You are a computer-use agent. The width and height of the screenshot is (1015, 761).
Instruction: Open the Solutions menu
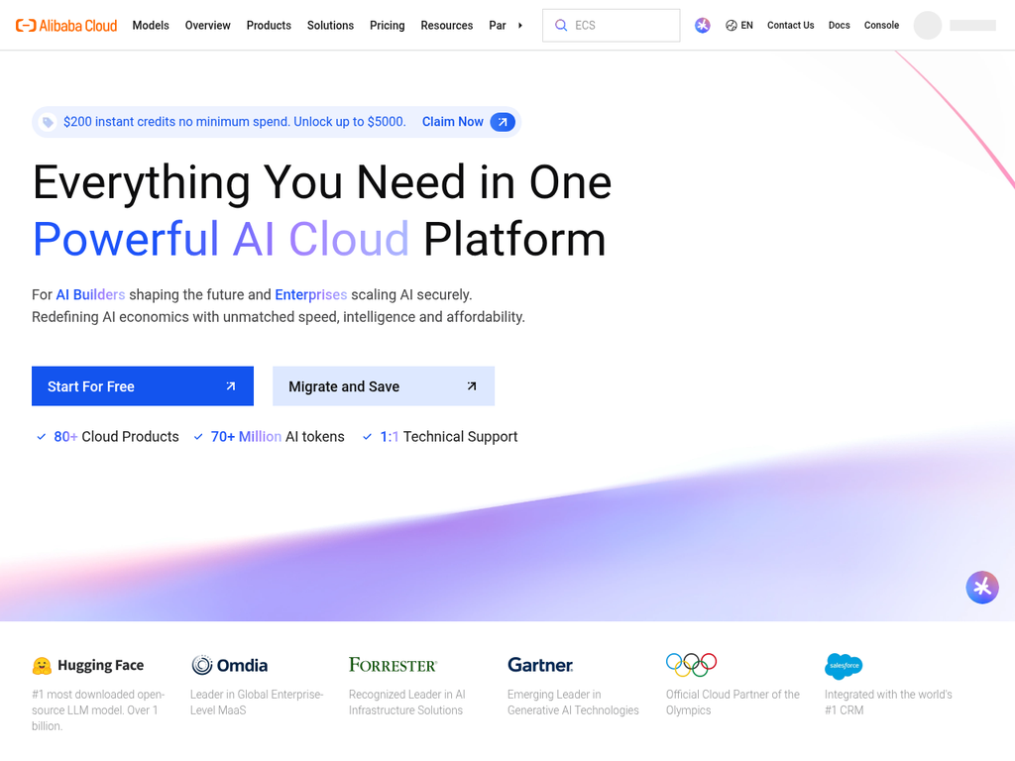point(330,25)
